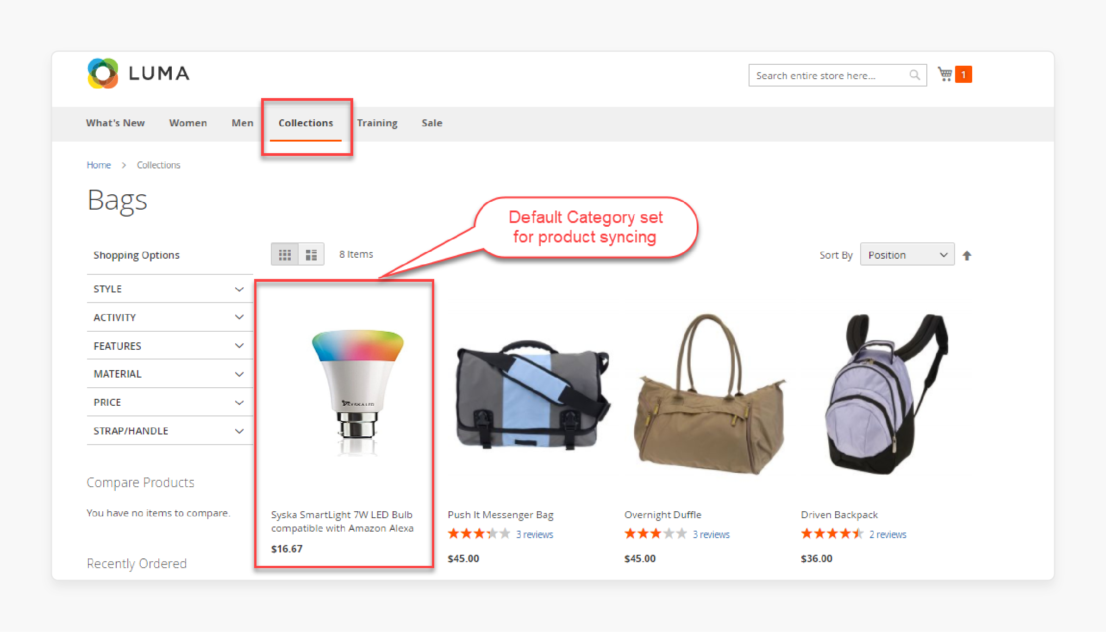Click the $36.00 price

coord(817,559)
